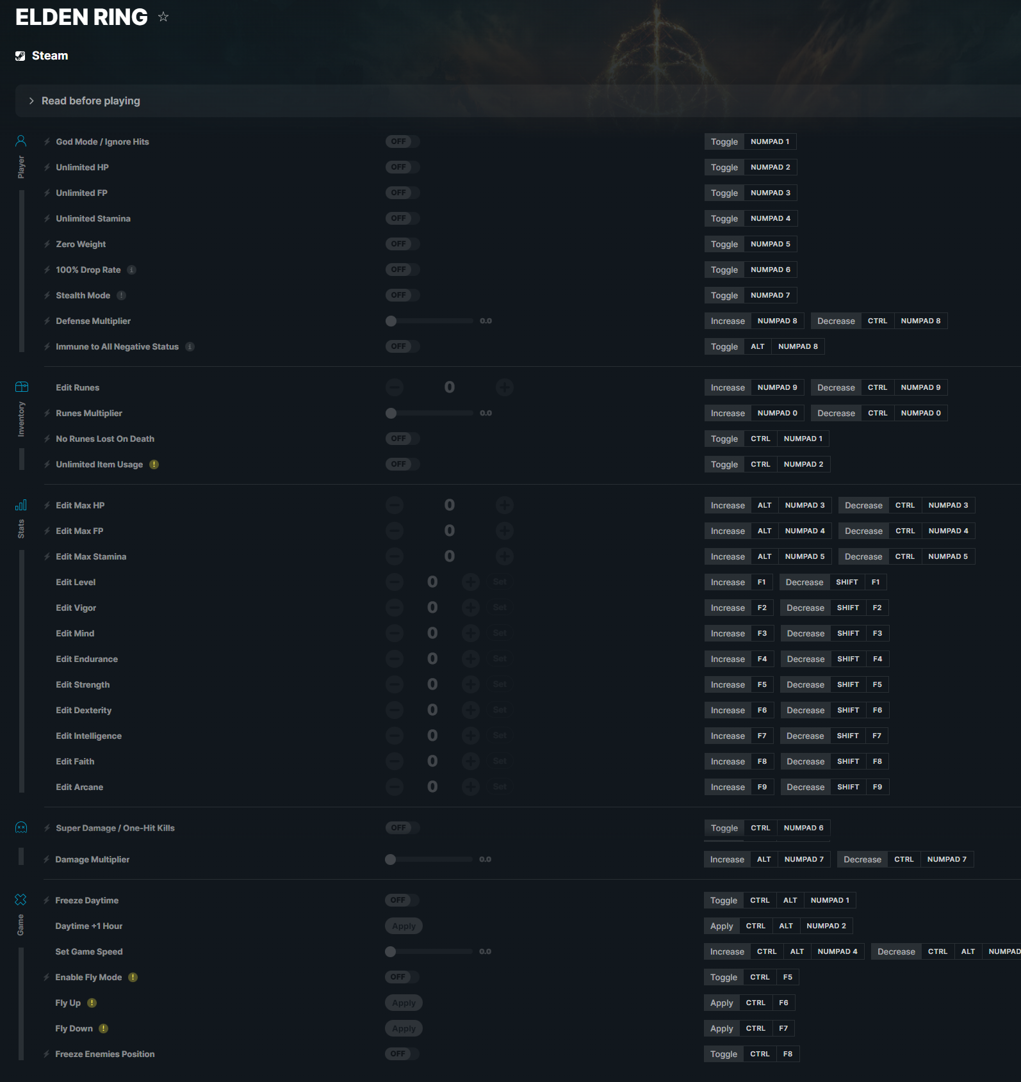This screenshot has width=1021, height=1082.
Task: Increase Edit Max HP with plus icon
Action: [505, 505]
